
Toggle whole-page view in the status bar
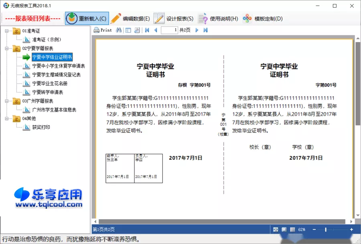click(284, 229)
